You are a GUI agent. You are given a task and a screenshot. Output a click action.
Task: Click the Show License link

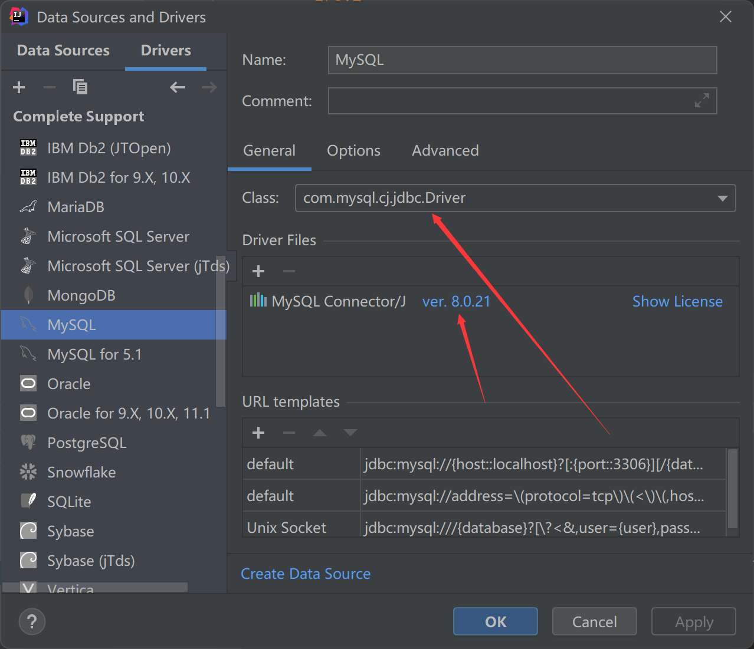677,301
